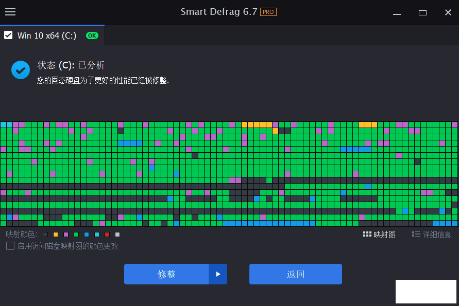Click the dark gray map color swatch
Screen dimensions: 459x306
pyautogui.click(x=45, y=235)
